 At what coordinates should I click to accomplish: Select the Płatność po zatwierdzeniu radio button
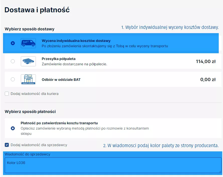click(13, 128)
